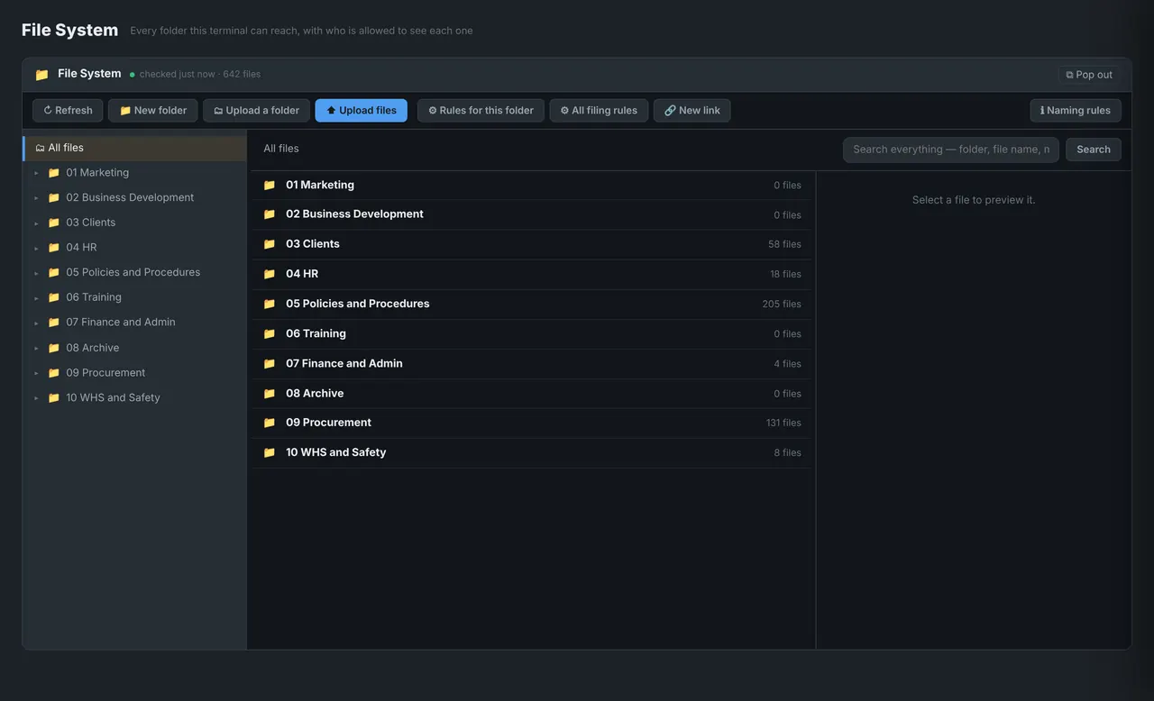Screen dimensions: 1154x701
Task: Click the File System header folder icon
Action: [41, 75]
